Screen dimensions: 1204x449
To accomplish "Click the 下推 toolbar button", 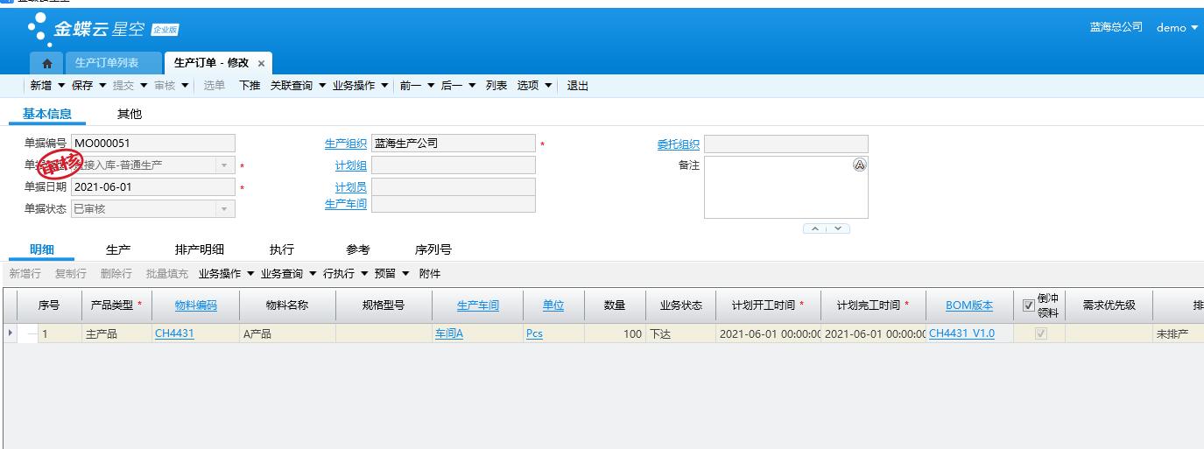I will pyautogui.click(x=250, y=86).
